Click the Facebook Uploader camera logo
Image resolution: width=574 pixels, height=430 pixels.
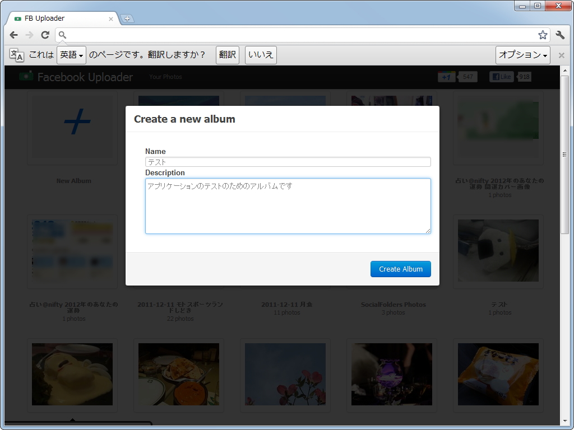tap(26, 76)
